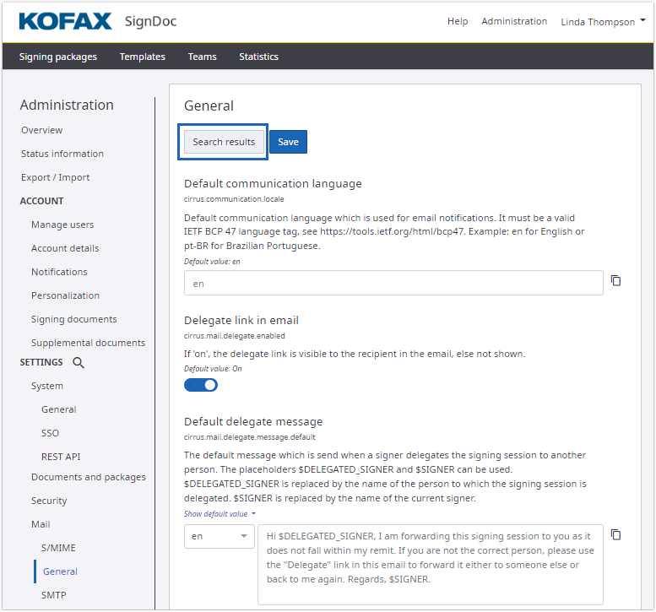Open the Signing packages tab
The image size is (656, 612).
coord(58,57)
